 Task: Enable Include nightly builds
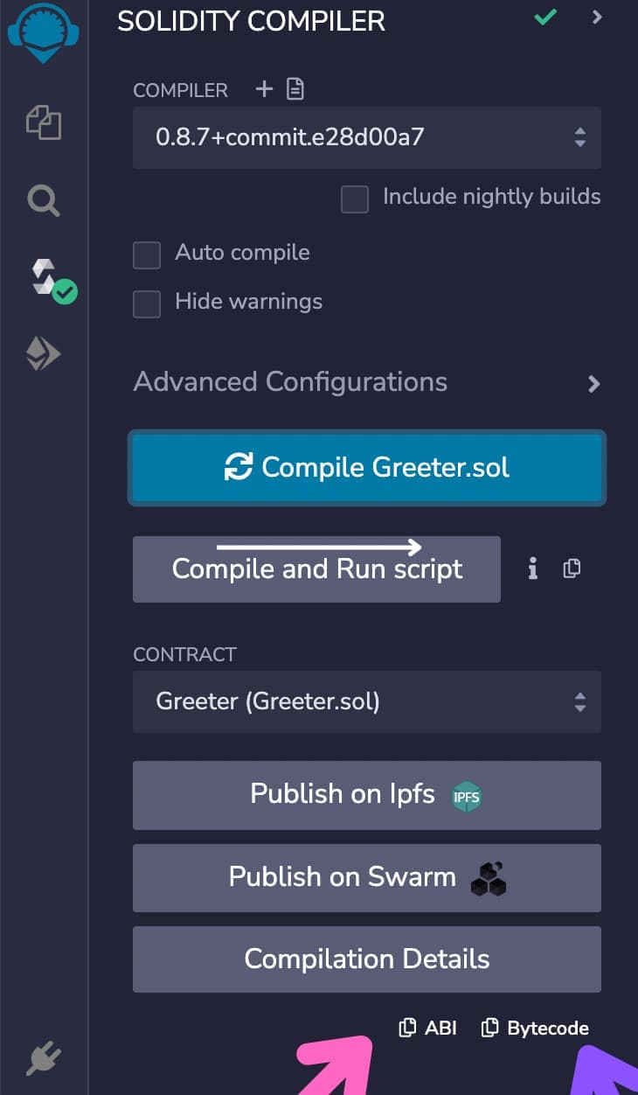pyautogui.click(x=355, y=199)
